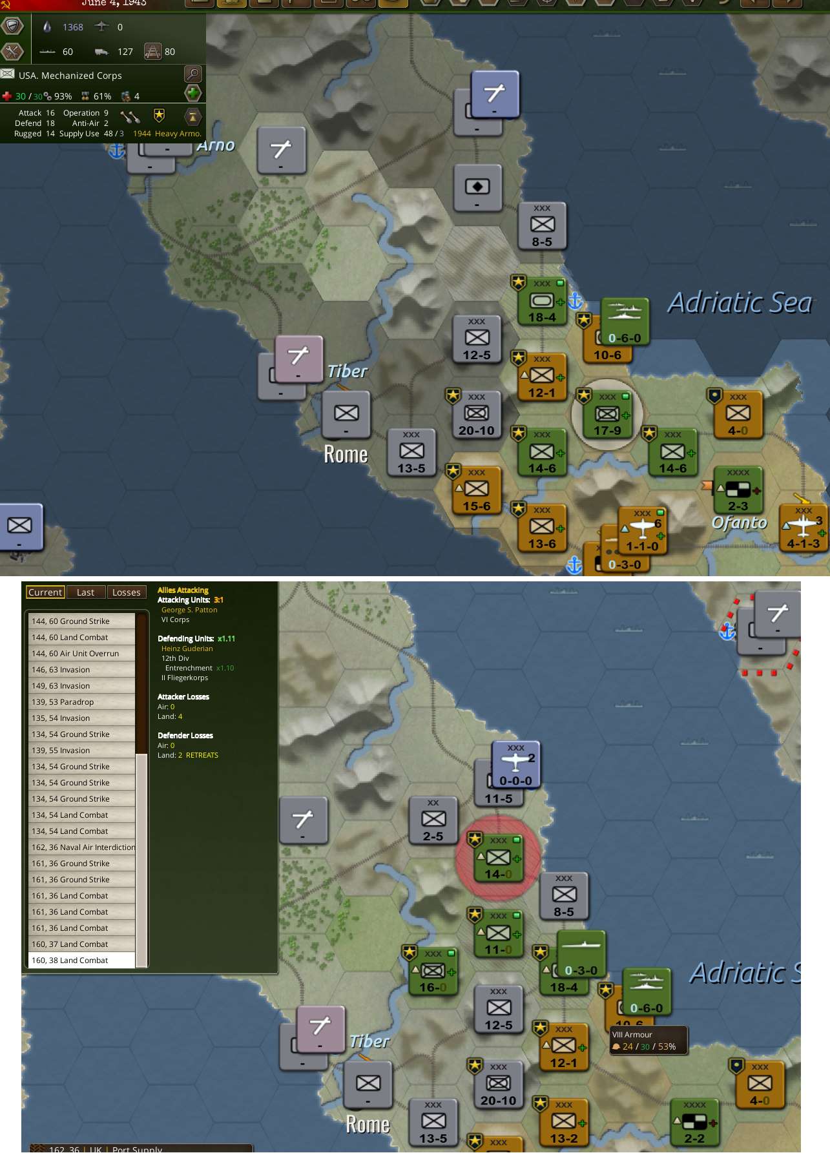Select the blue 0-0-0 air unit counter
This screenshot has width=830, height=1153.
[x=515, y=765]
